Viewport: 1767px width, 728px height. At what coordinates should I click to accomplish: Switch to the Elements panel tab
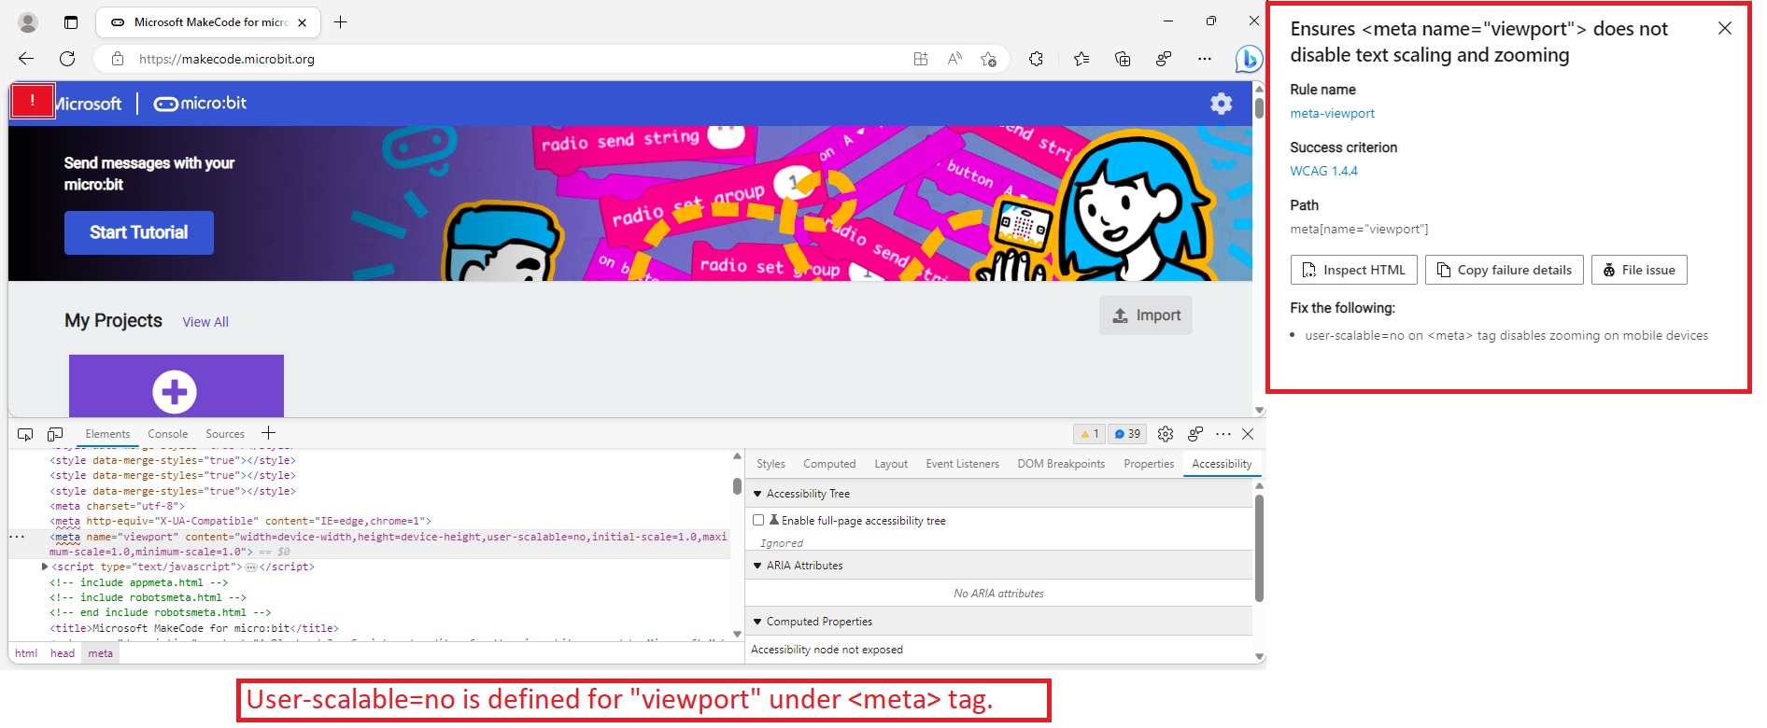(107, 434)
